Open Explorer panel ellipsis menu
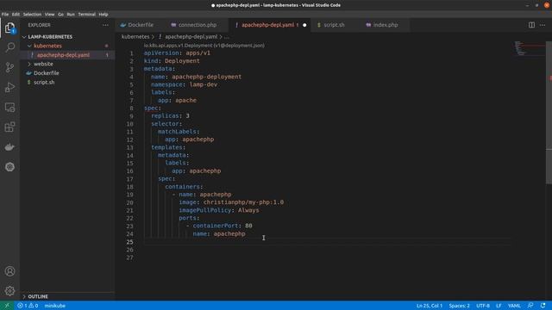Screen dimensions: 552x310 [x=105, y=25]
